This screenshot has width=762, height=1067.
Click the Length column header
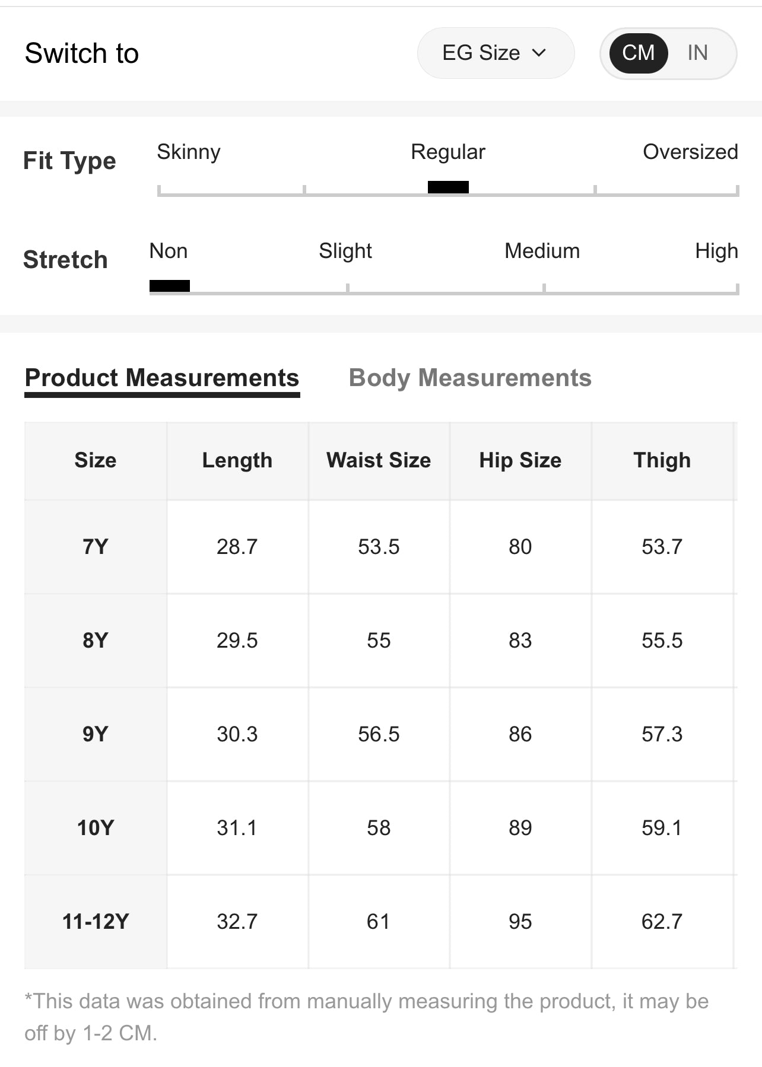(x=237, y=460)
